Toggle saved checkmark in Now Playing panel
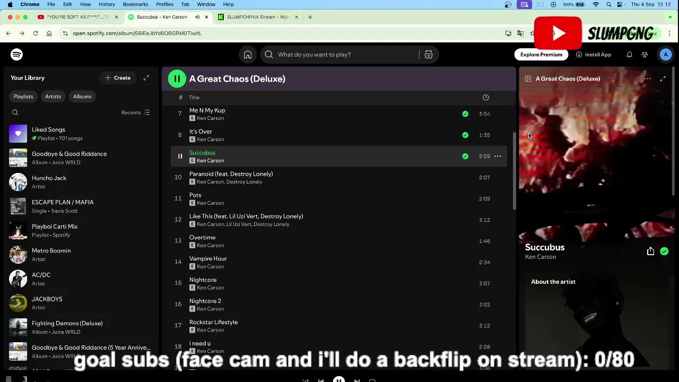Image resolution: width=679 pixels, height=382 pixels. (664, 251)
